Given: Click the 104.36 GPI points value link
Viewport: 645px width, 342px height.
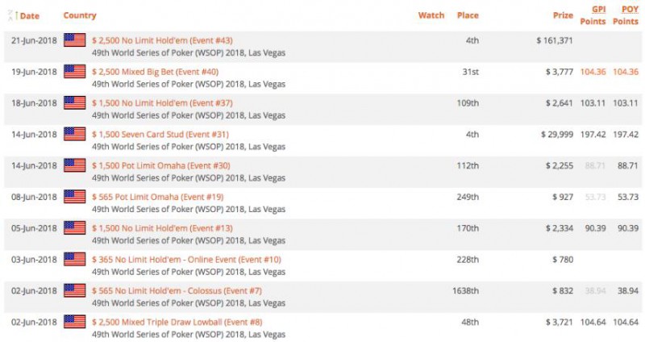Looking at the screenshot, I should point(593,72).
